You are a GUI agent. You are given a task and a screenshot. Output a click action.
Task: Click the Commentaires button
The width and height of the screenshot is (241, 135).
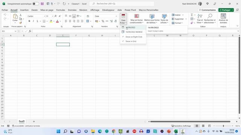tap(207, 10)
